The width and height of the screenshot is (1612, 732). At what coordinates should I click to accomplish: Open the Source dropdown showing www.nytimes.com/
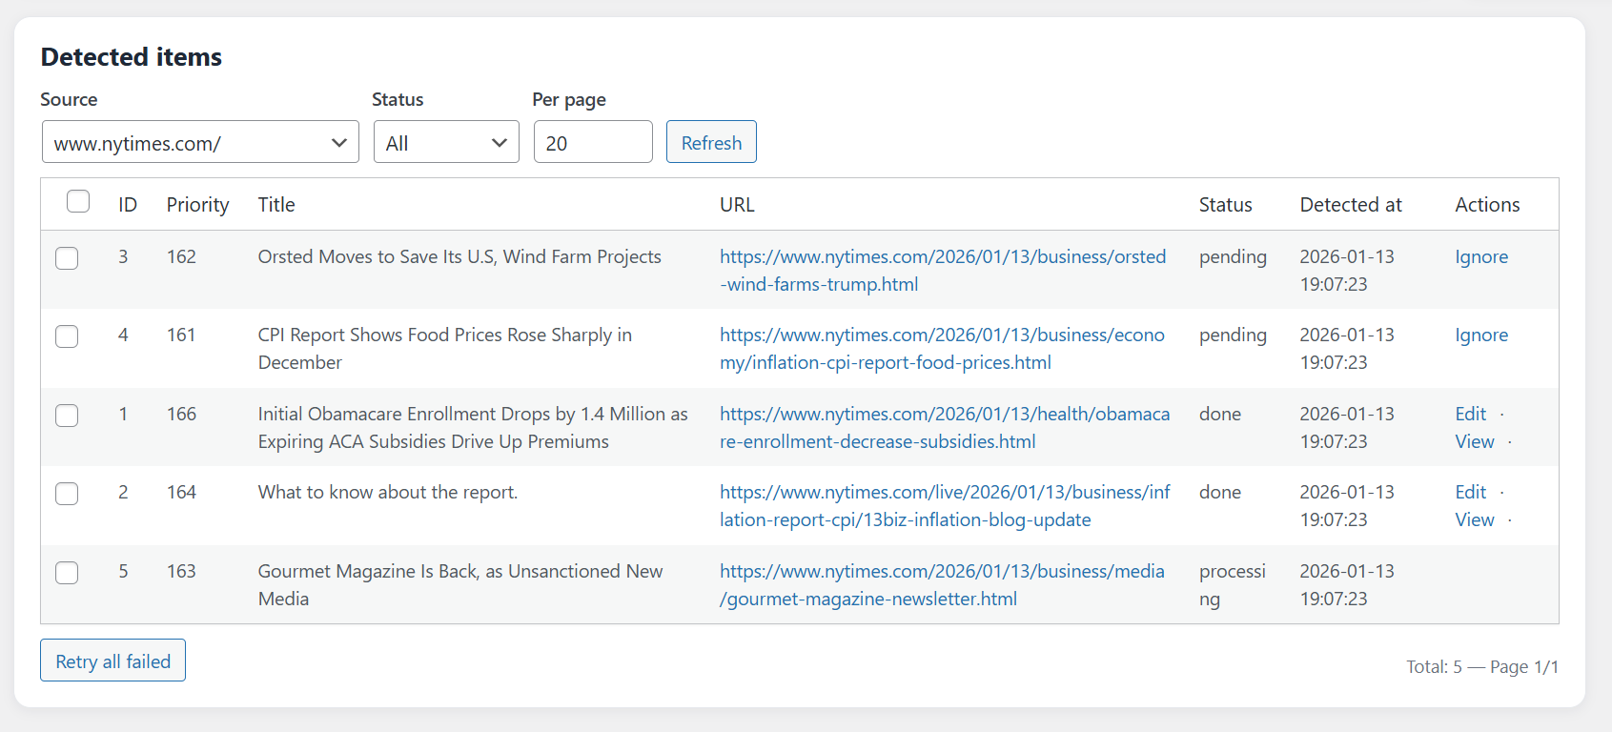point(200,142)
